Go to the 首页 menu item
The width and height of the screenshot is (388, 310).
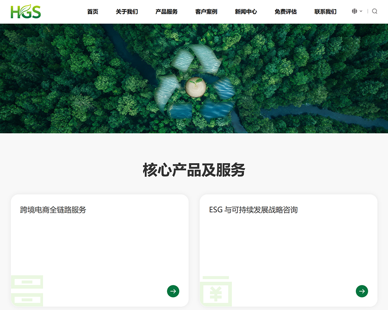[93, 12]
